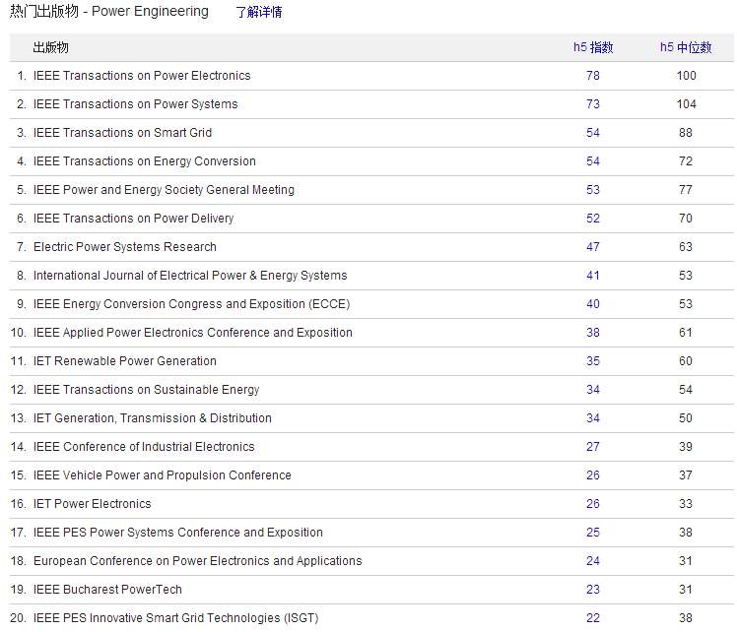The width and height of the screenshot is (737, 632).
Task: Click h5 median 61 for Applied Power Electronics Conference
Action: (686, 333)
